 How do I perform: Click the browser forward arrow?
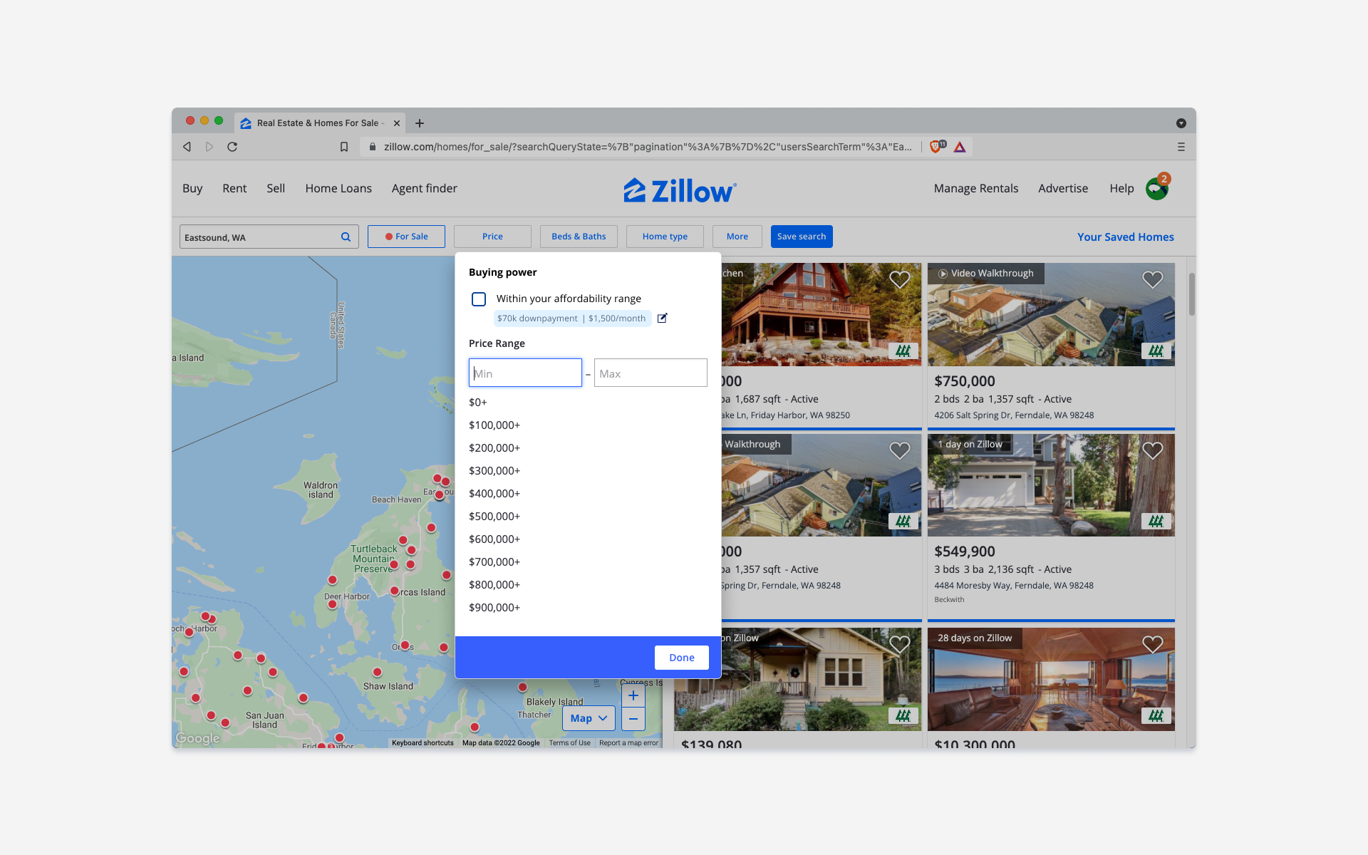pyautogui.click(x=209, y=147)
